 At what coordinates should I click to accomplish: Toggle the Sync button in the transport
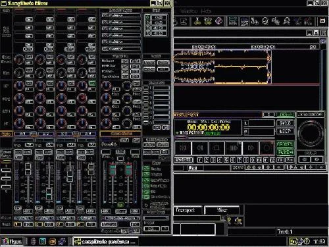click(285, 123)
